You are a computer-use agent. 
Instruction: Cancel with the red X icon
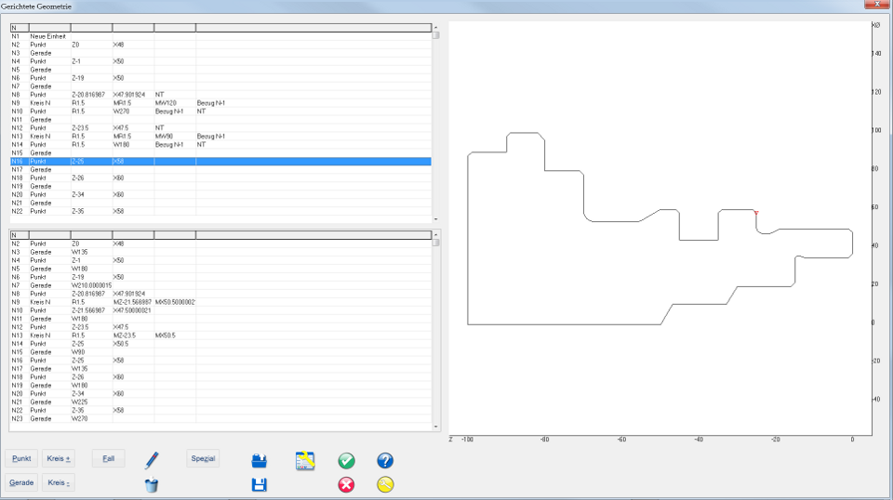click(346, 484)
